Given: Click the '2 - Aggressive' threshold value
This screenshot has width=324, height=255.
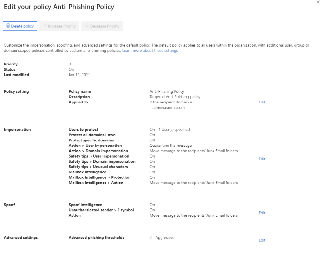Looking at the screenshot, I should pyautogui.click(x=162, y=238).
